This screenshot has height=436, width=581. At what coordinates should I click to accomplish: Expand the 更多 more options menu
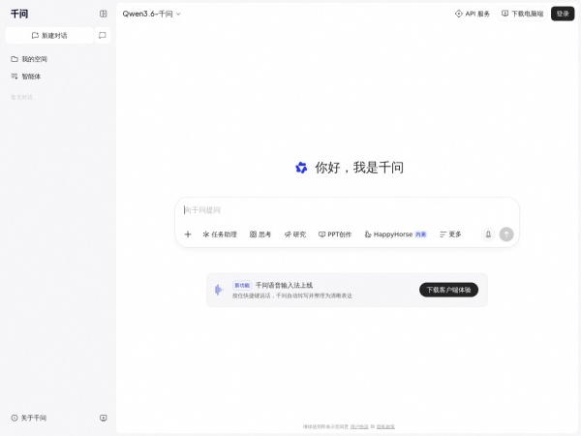(450, 234)
